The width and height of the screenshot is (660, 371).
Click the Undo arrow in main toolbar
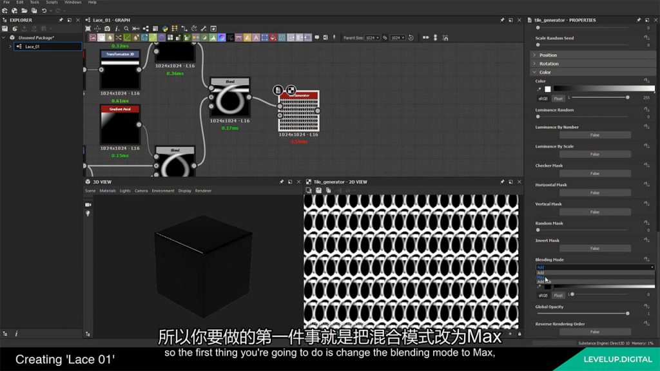coord(44,10)
